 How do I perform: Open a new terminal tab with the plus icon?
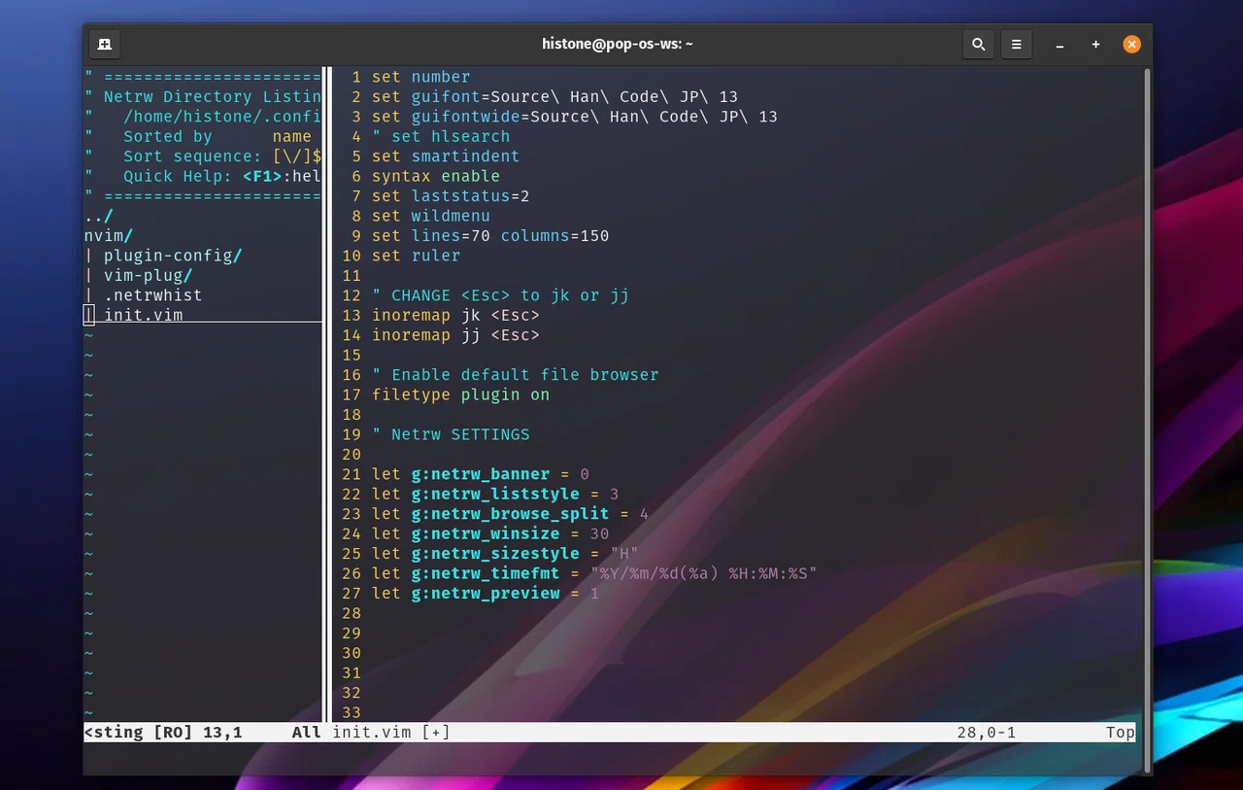(104, 45)
